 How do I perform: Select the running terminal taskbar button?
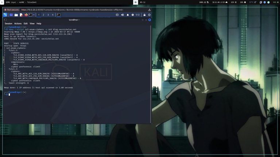(59, 15)
